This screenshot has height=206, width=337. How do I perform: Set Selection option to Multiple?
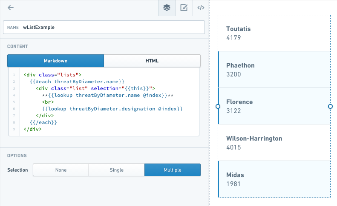[173, 170]
